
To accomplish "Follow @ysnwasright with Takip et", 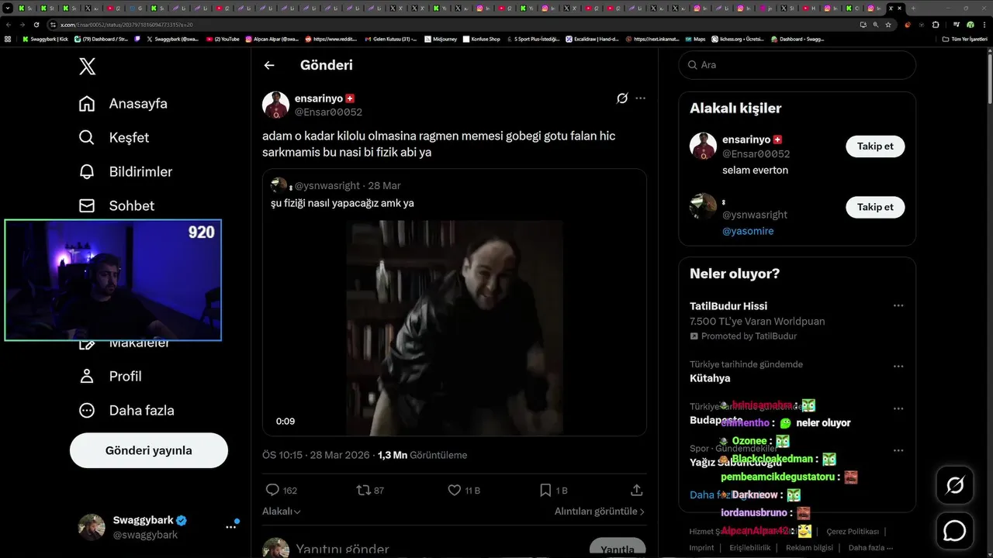I will 875,207.
